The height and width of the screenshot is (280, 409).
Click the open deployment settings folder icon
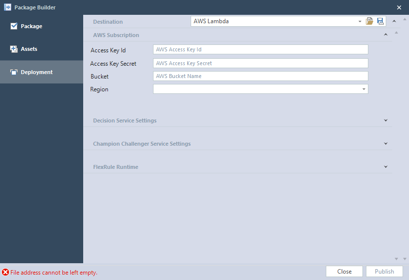point(369,21)
